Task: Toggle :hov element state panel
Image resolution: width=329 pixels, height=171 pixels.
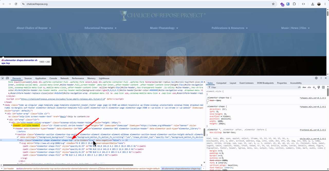Action: click(304, 88)
